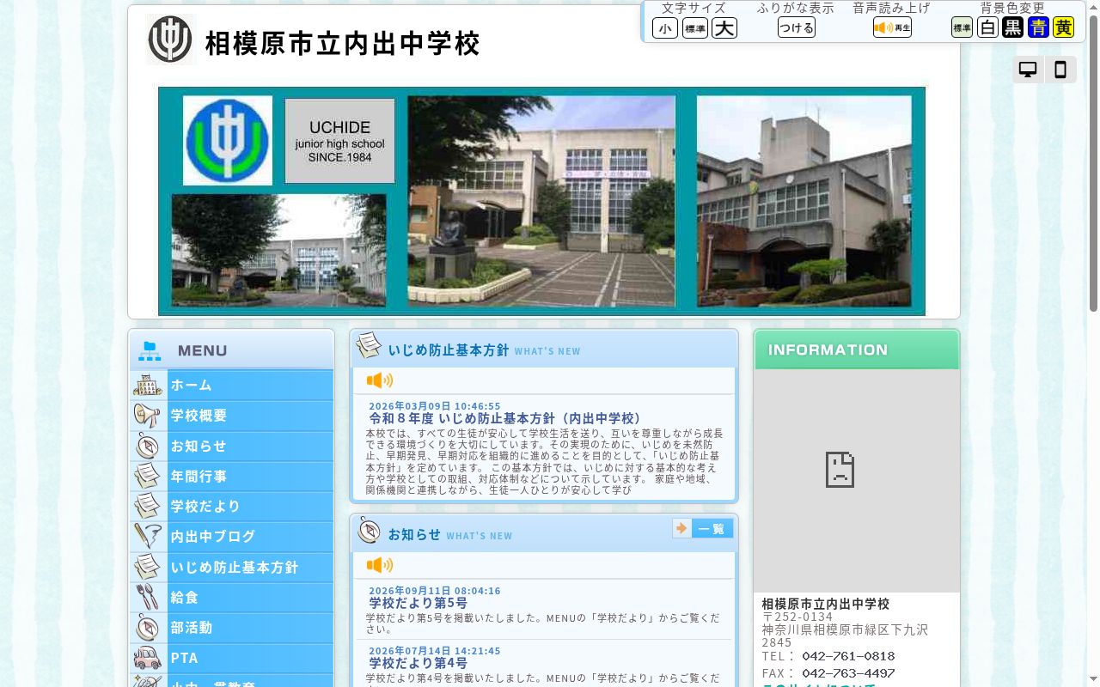The height and width of the screenshot is (687, 1100).
Task: Click FAX number 042-763-4497
Action: (848, 673)
